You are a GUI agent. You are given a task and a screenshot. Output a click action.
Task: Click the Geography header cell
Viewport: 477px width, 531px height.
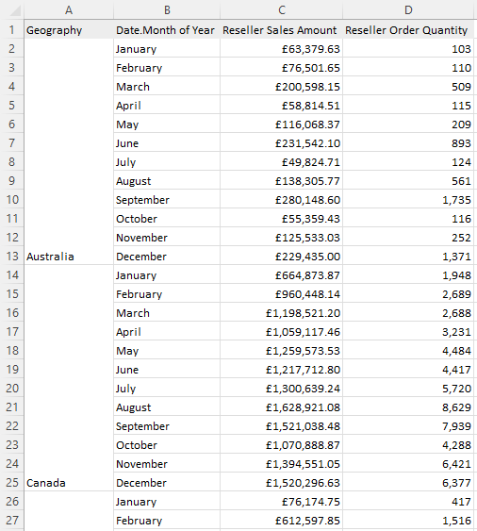point(69,30)
